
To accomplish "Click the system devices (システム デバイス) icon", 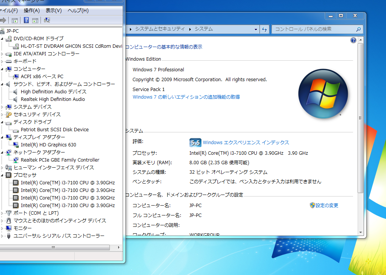I will (9, 107).
